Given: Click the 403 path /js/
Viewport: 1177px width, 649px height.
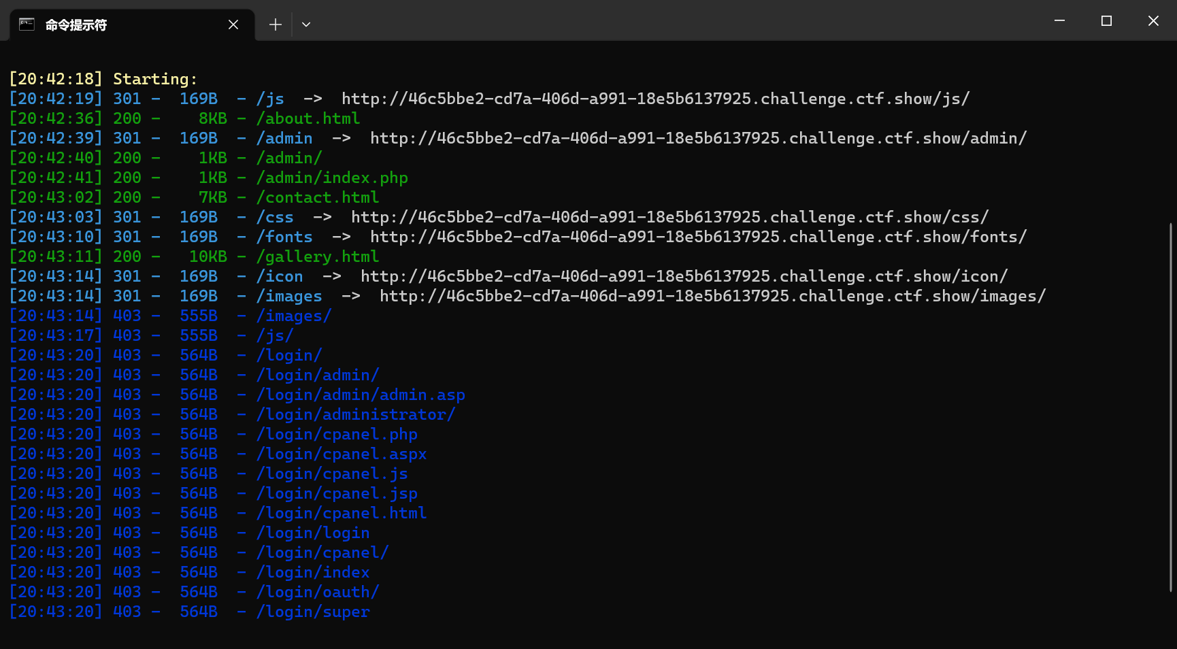Looking at the screenshot, I should [275, 335].
